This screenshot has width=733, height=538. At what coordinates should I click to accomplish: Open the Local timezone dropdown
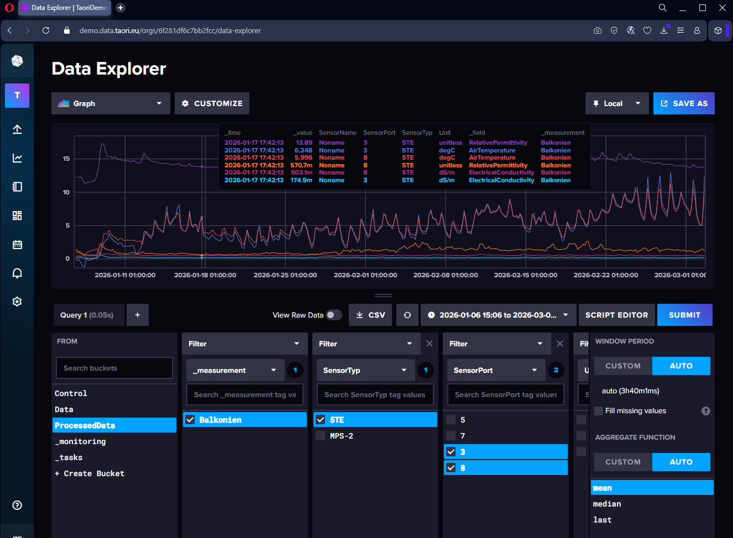(617, 103)
